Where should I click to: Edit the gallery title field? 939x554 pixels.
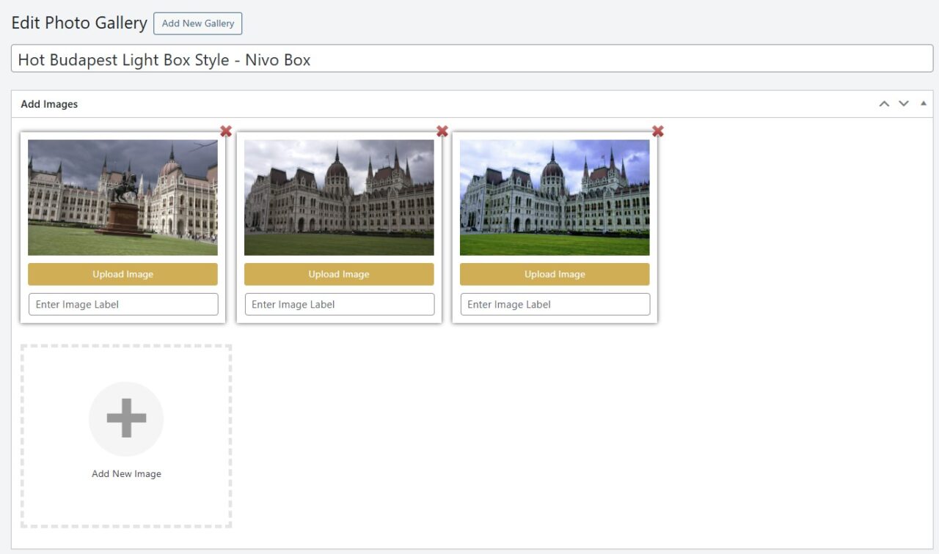click(x=472, y=59)
